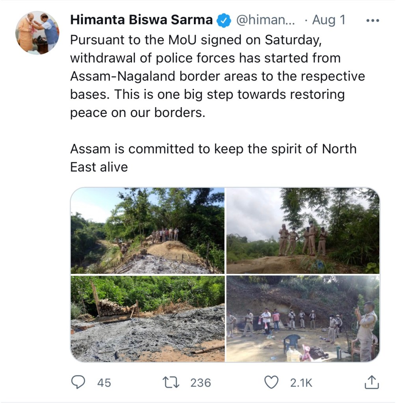Open the three-dot more options menu
This screenshot has height=403, width=396.
coord(372,20)
